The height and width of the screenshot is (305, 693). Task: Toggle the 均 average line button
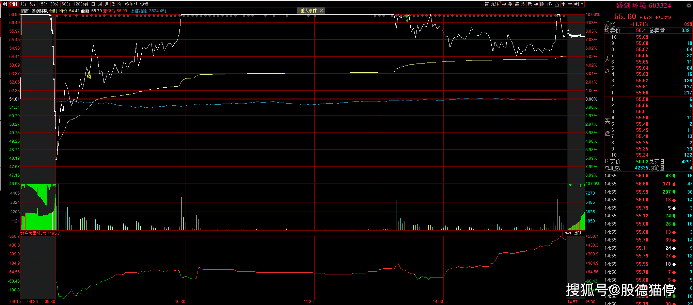tap(523, 4)
